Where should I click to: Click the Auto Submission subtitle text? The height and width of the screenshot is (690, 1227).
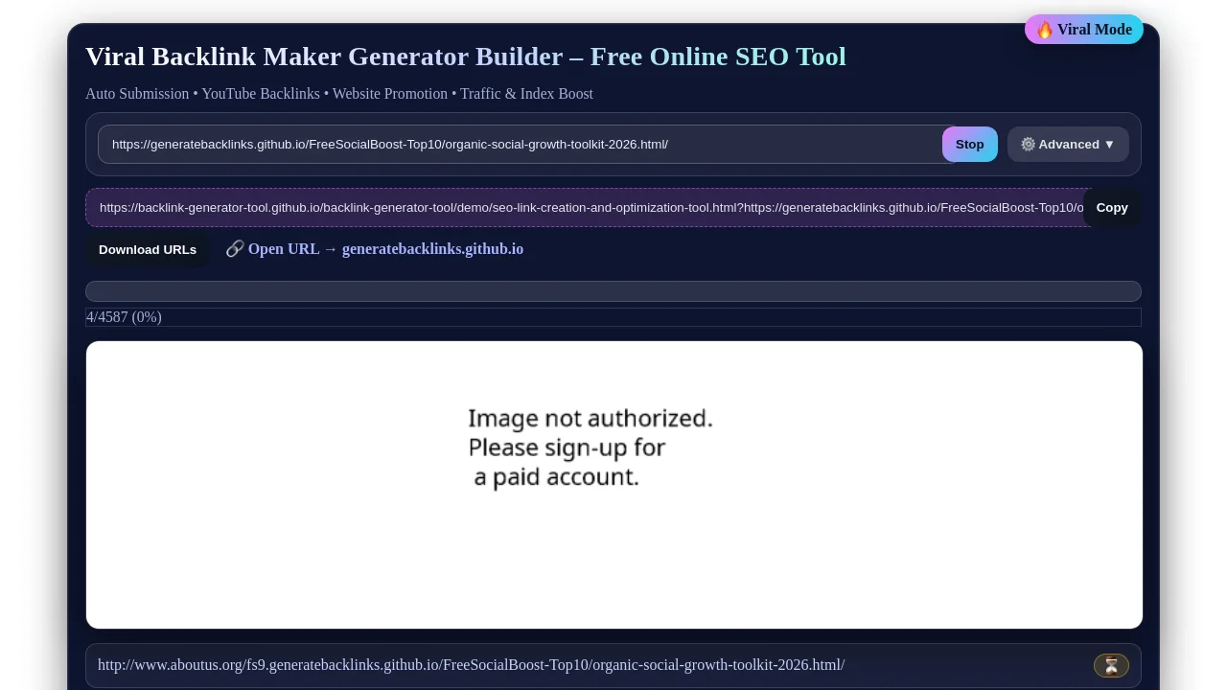point(339,94)
